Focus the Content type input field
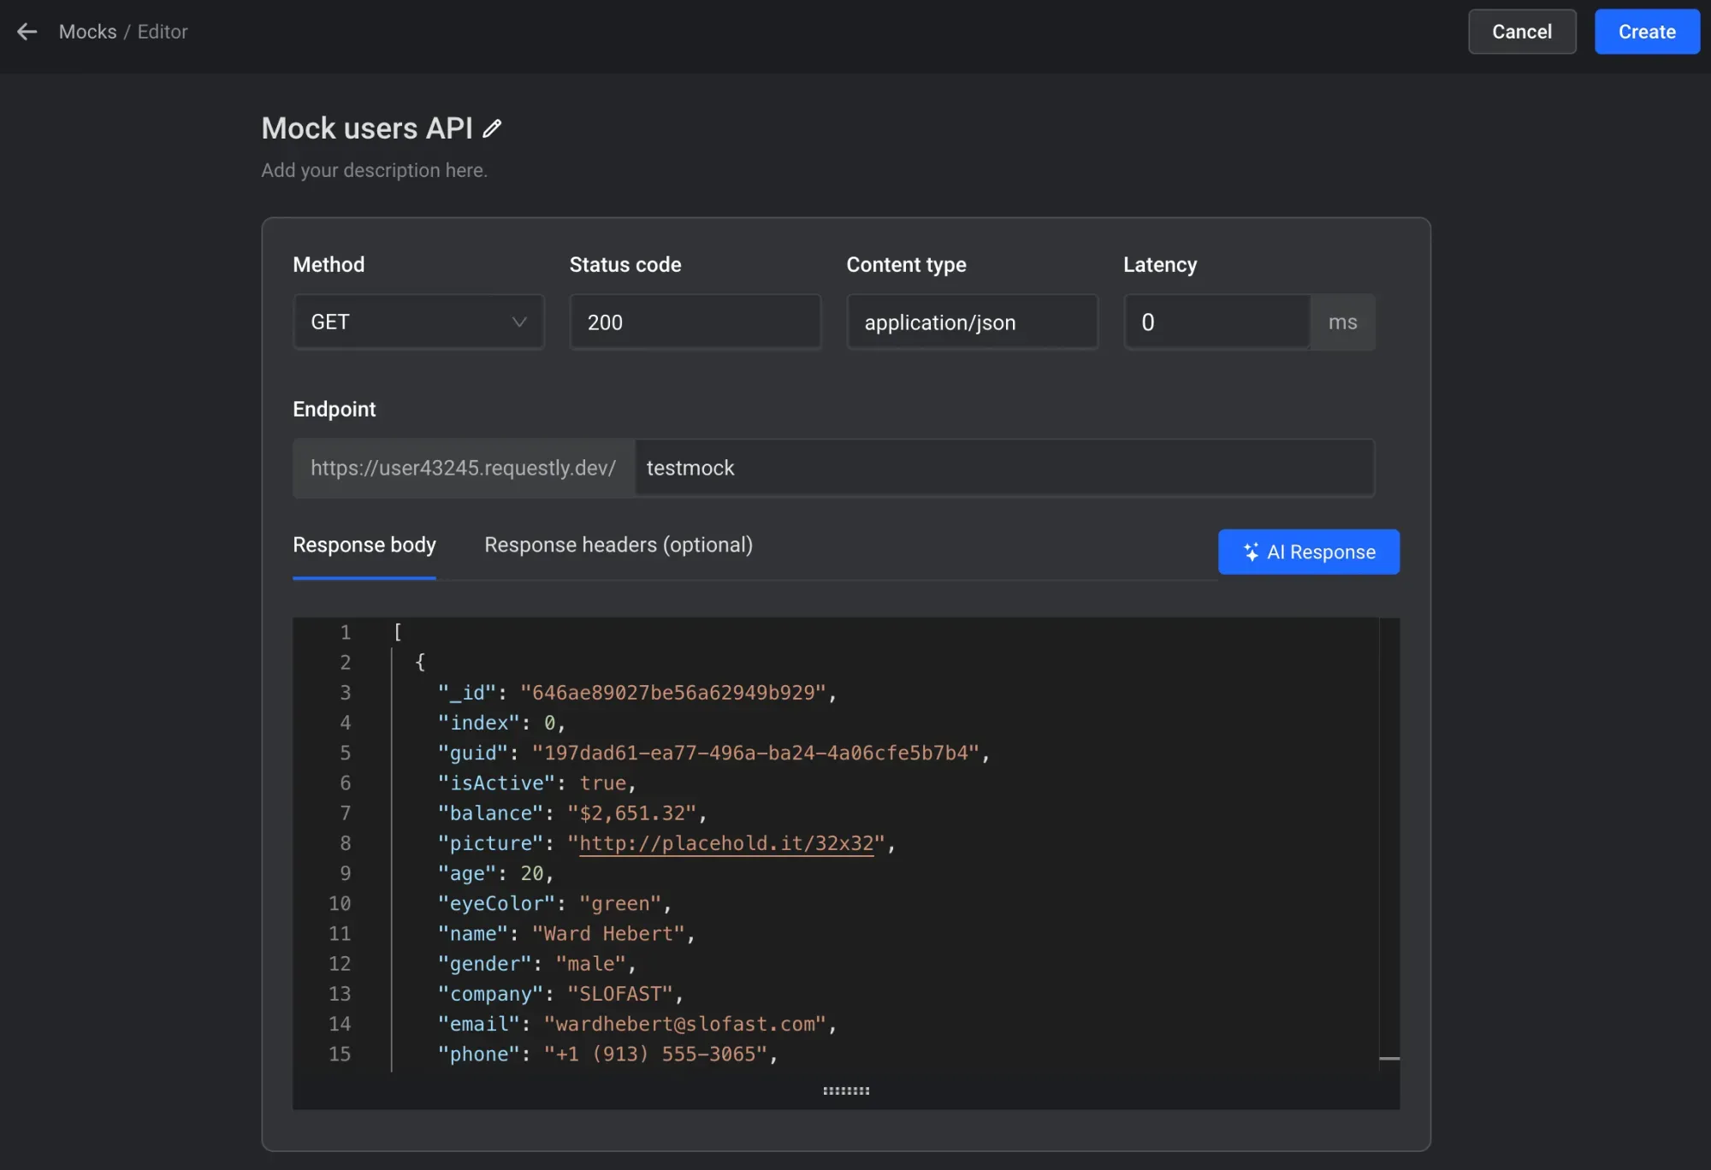The image size is (1711, 1170). [971, 322]
